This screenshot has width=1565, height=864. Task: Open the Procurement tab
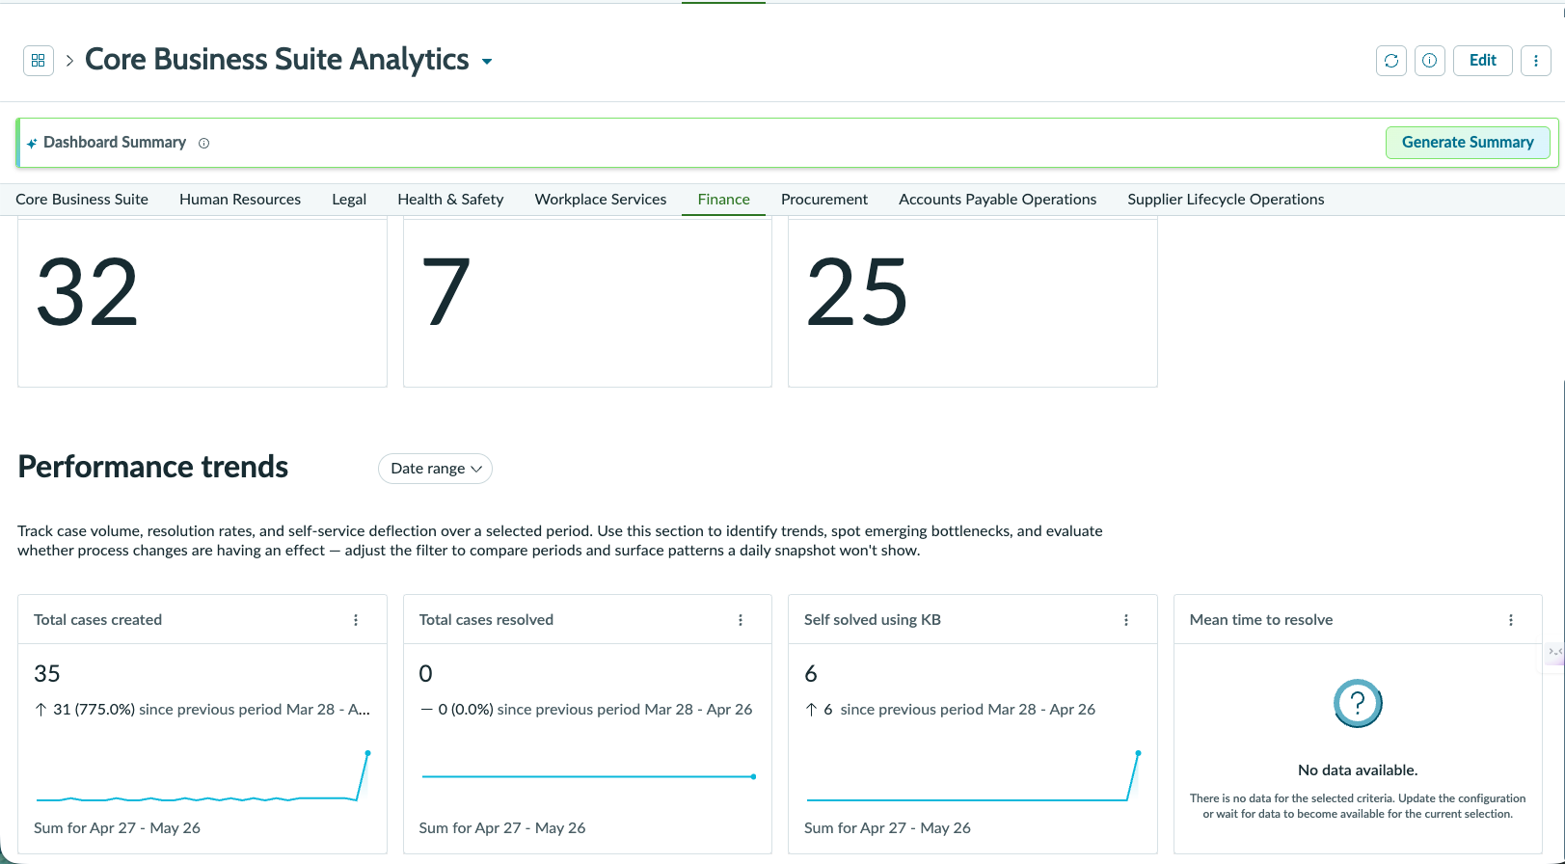tap(824, 200)
